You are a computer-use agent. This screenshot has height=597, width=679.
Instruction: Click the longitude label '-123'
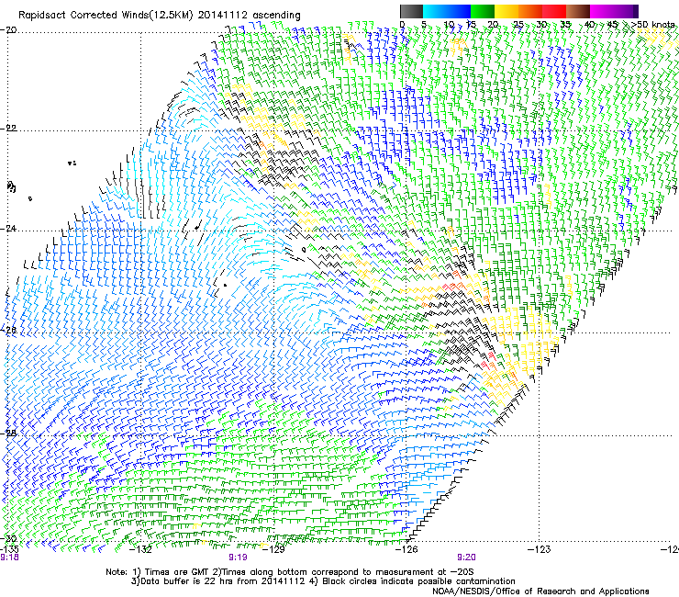click(540, 550)
